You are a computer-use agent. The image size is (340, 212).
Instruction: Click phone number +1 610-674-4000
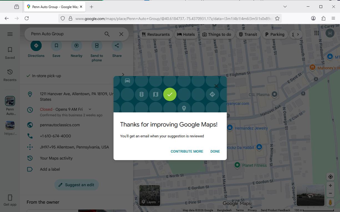pyautogui.click(x=56, y=136)
